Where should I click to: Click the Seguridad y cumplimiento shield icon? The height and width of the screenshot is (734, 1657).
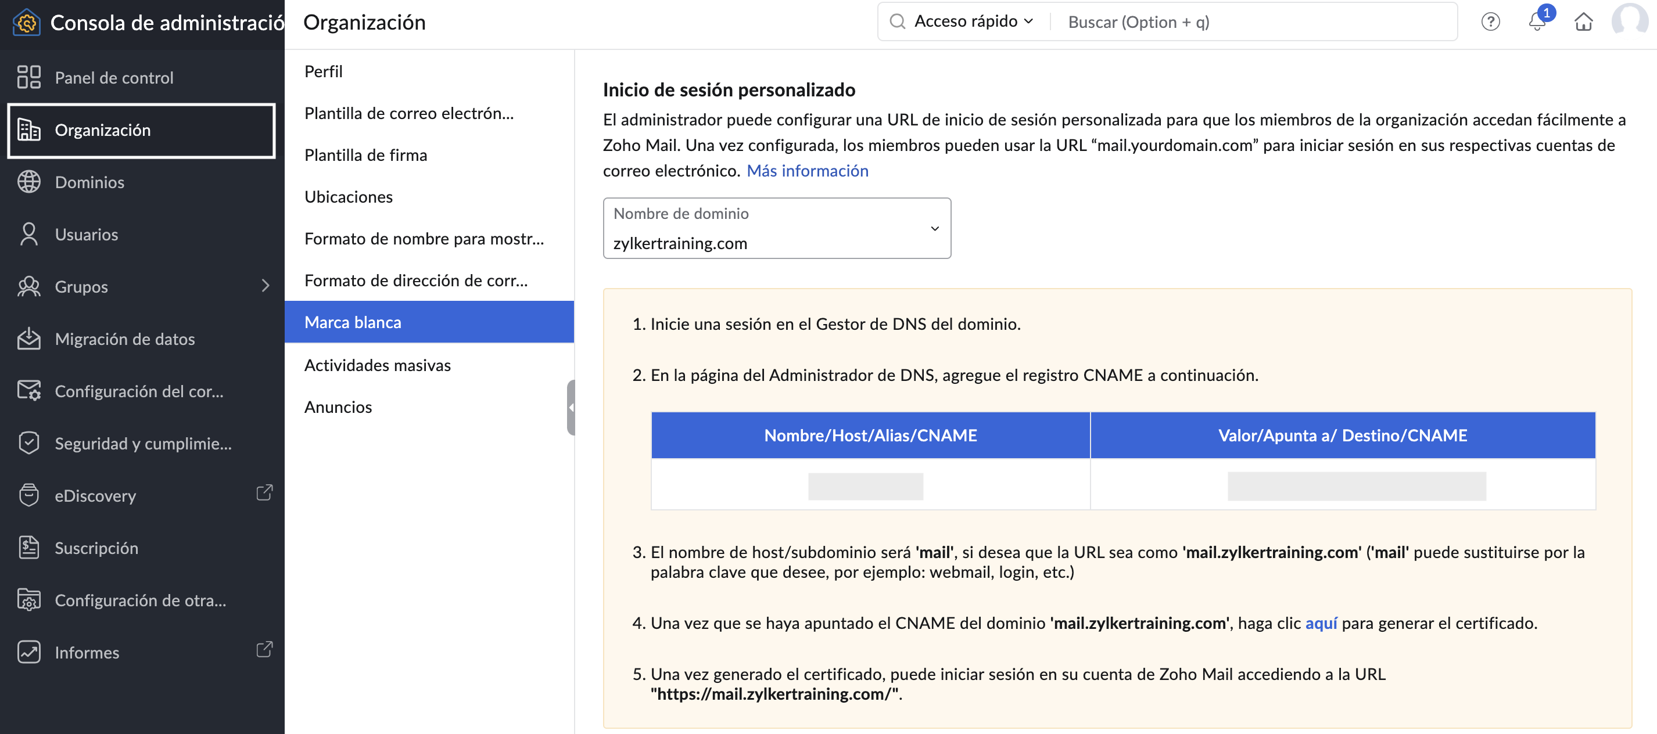(29, 444)
